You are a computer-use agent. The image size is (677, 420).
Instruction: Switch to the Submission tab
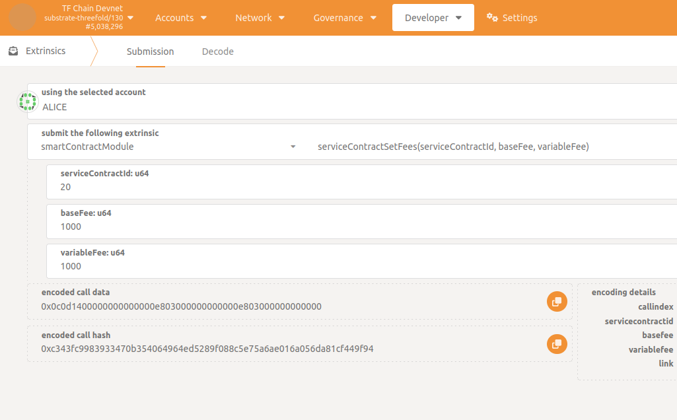coord(151,52)
